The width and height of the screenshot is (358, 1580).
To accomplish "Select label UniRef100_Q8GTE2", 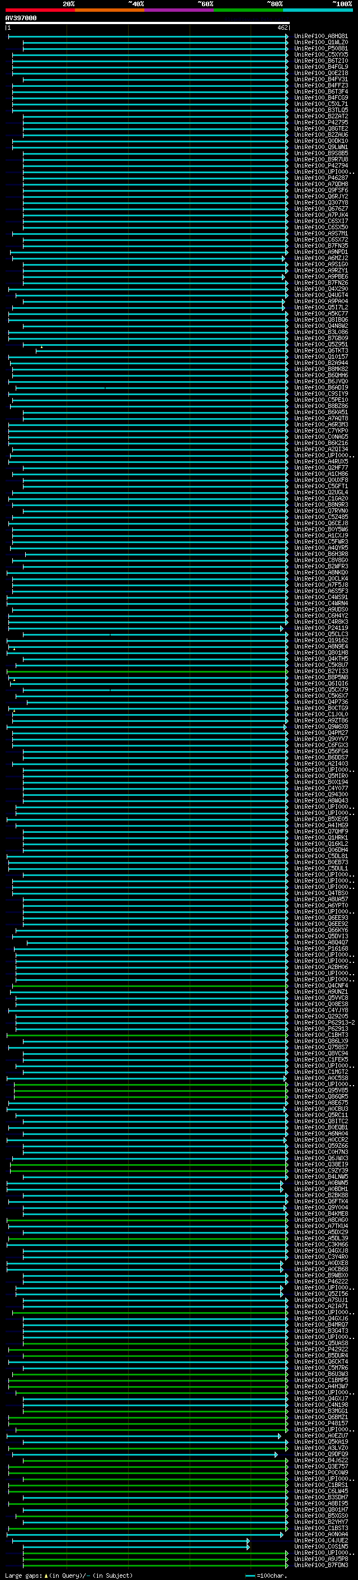I will pos(321,128).
